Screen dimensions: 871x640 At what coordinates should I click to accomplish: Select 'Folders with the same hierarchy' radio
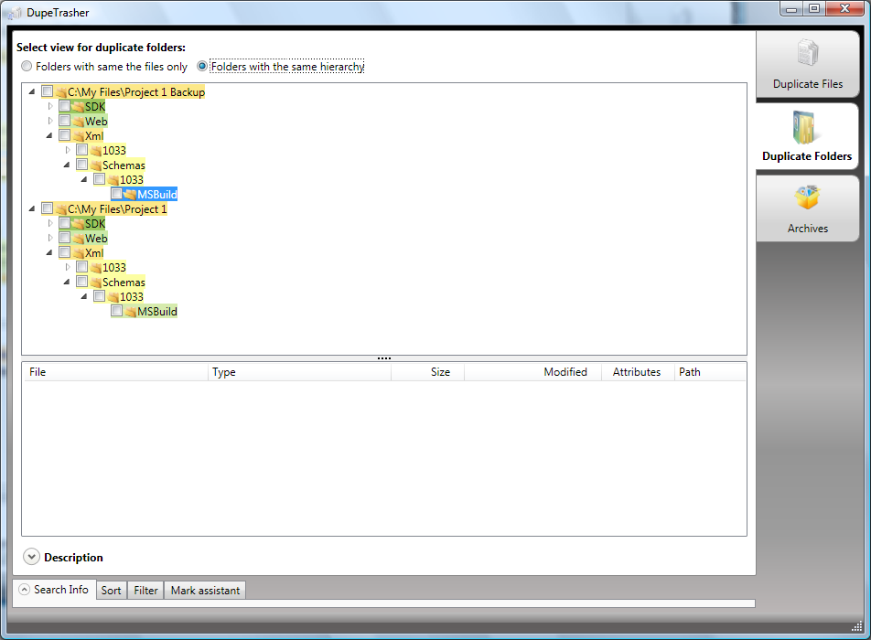(202, 66)
